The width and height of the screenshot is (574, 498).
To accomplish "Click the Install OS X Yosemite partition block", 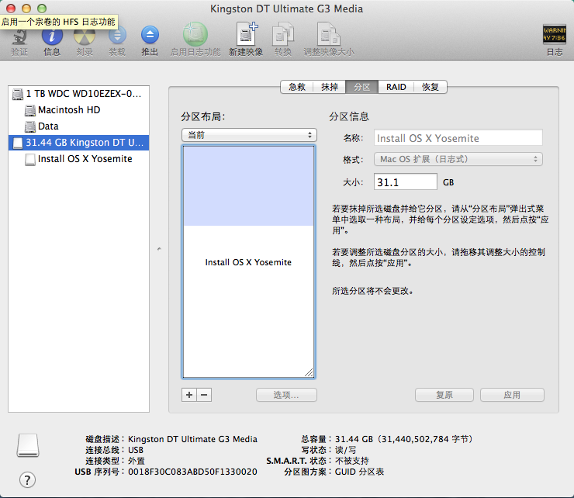I will 248,262.
